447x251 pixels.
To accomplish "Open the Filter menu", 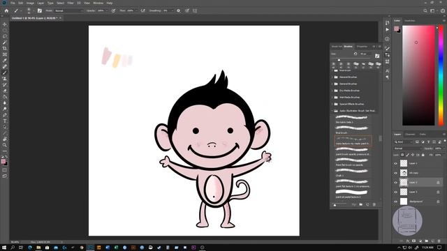I will click(71, 3).
